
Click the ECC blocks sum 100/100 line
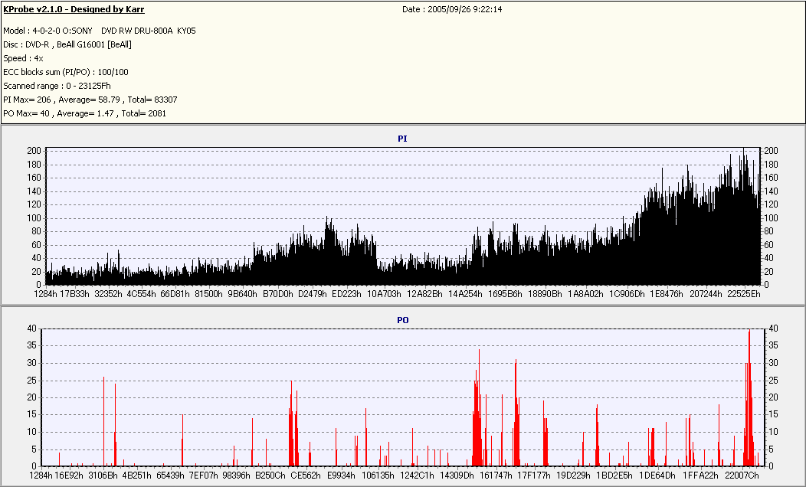[x=66, y=72]
